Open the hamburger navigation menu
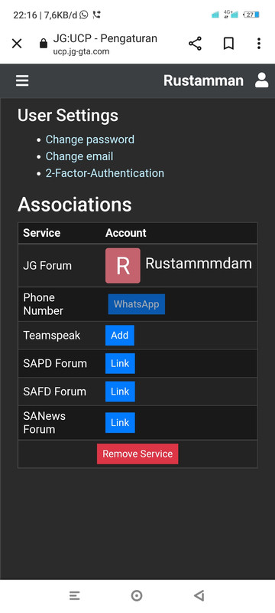Image resolution: width=275 pixels, height=613 pixels. click(22, 80)
